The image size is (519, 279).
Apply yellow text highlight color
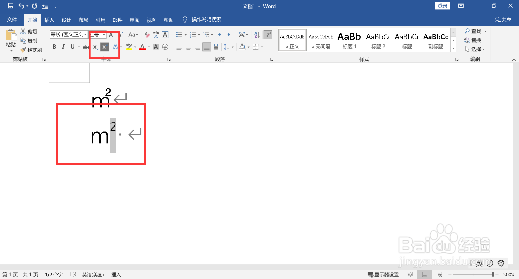[129, 47]
